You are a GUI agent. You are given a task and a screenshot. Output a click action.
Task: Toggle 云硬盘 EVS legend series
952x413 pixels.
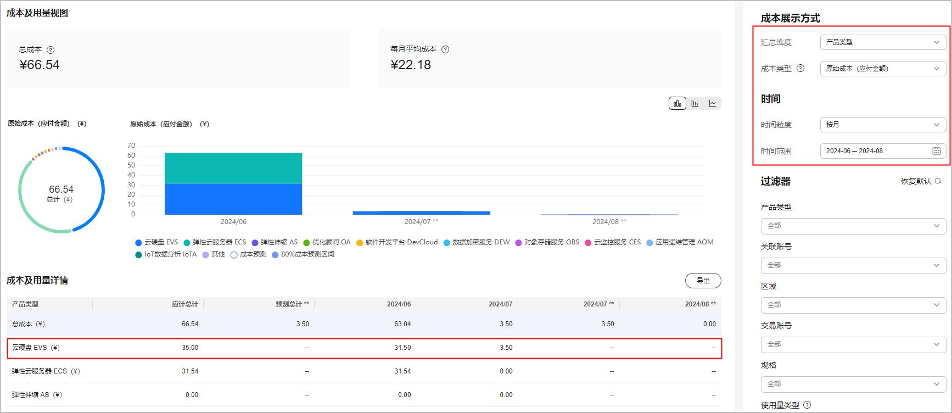point(156,242)
